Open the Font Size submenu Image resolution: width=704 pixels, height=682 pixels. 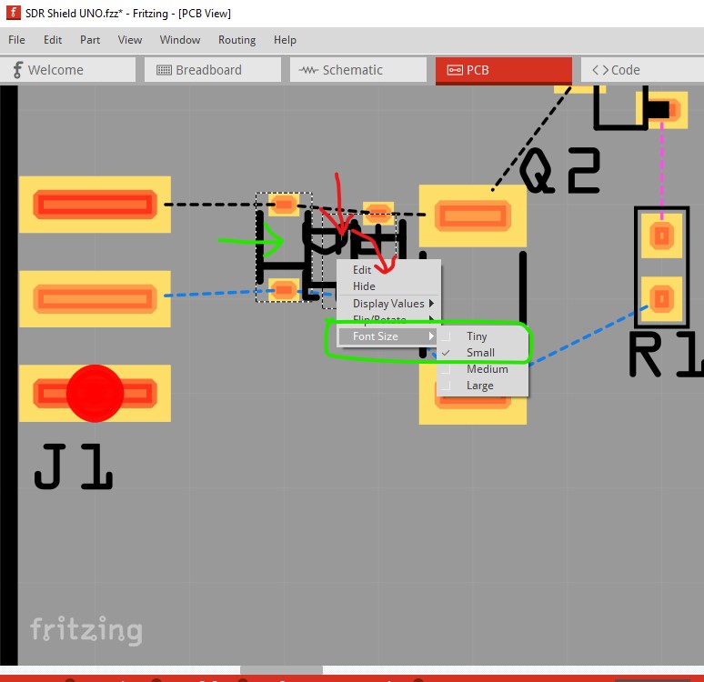tap(387, 336)
